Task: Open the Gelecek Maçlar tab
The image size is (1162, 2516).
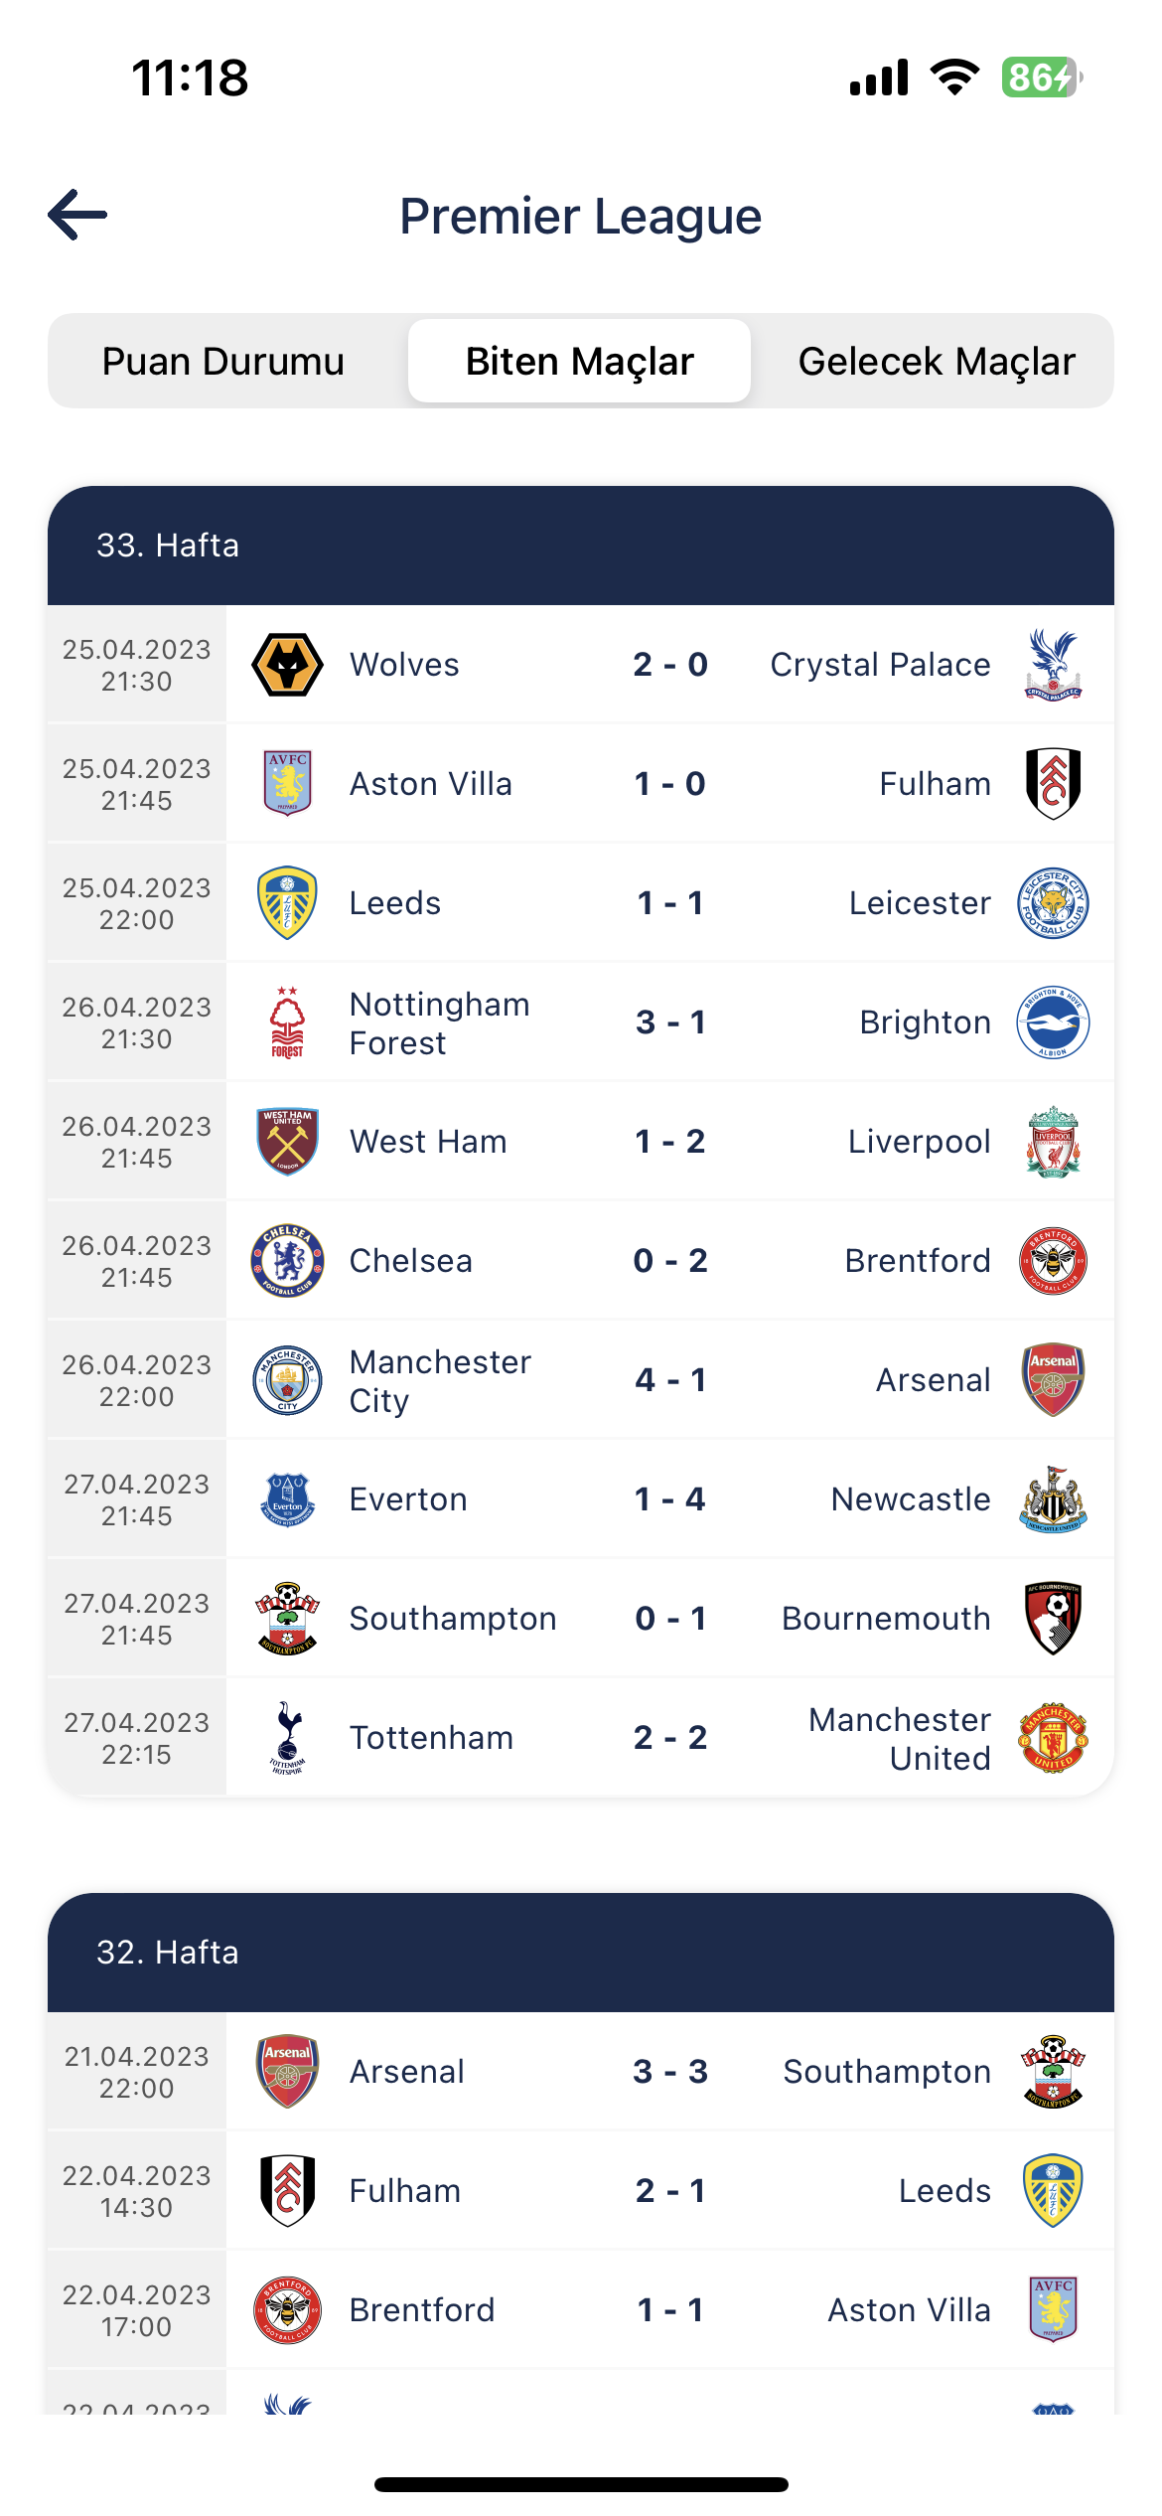Action: (x=937, y=362)
